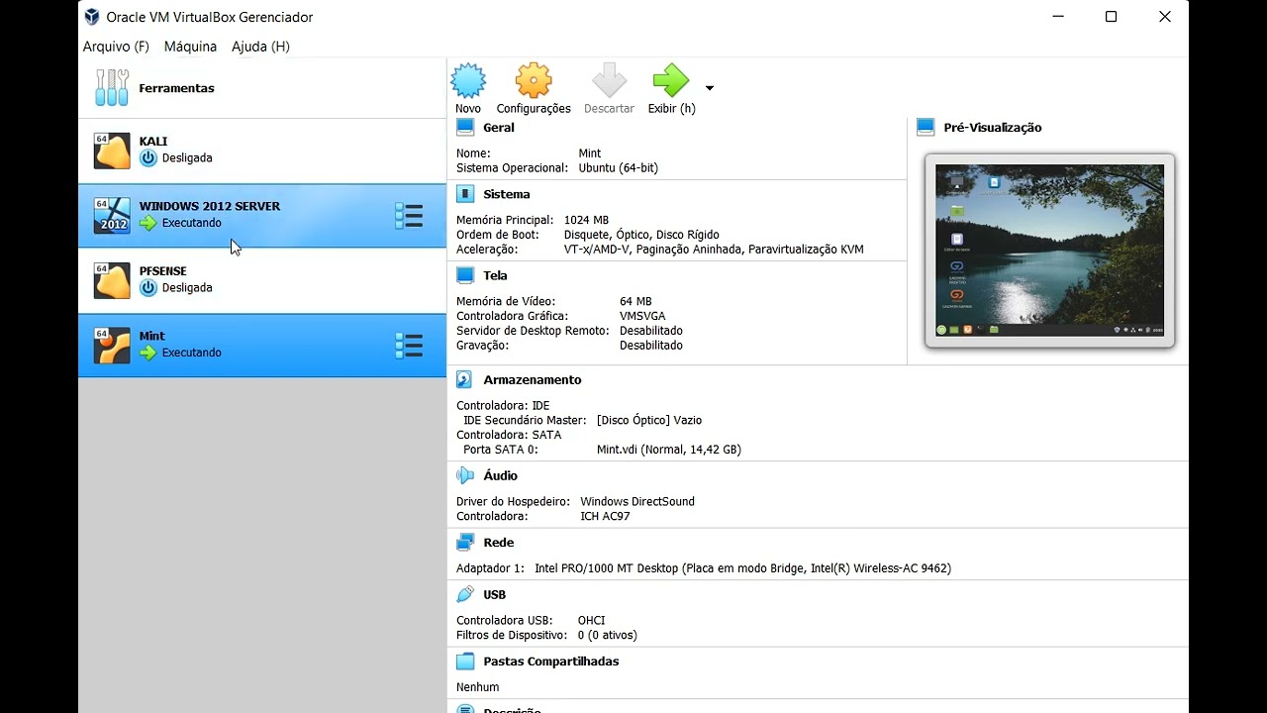Click the [Disco Óptico] Vazio entry

[x=649, y=421]
